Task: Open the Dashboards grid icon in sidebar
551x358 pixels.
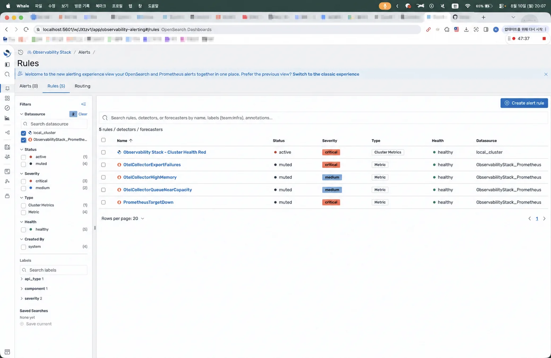Action: coord(7,98)
